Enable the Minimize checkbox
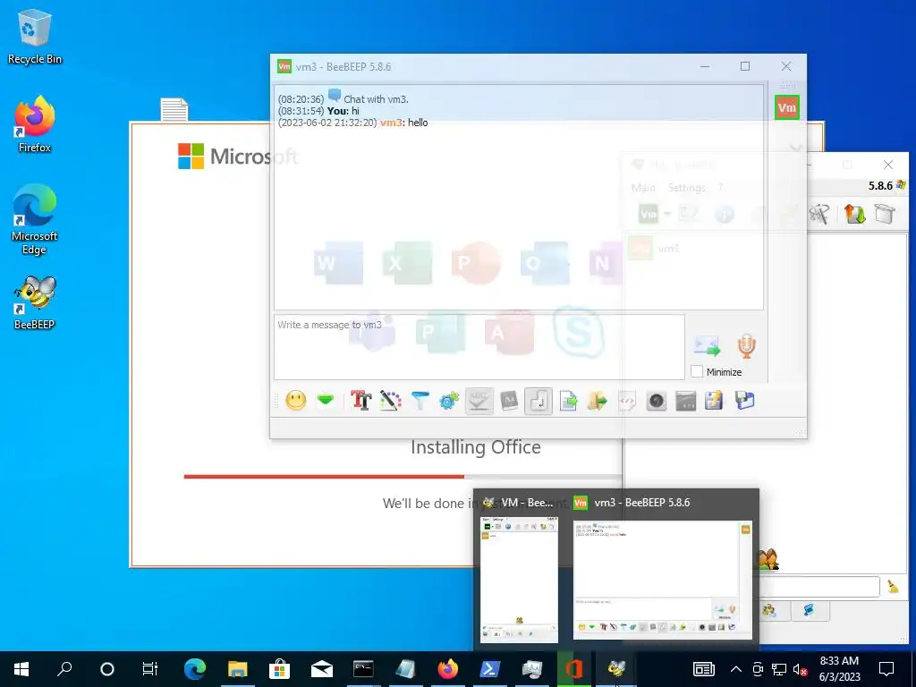Screen dimensions: 916x687 coord(696,371)
